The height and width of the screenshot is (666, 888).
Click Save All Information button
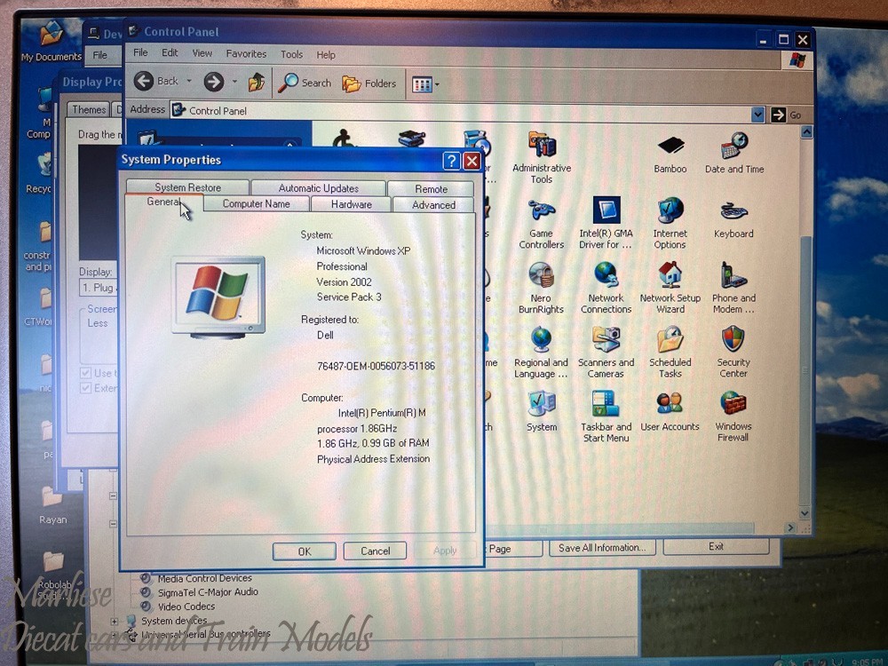coord(602,548)
